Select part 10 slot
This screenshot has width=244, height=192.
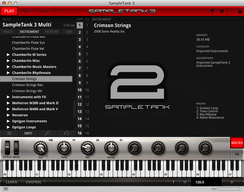(80, 90)
